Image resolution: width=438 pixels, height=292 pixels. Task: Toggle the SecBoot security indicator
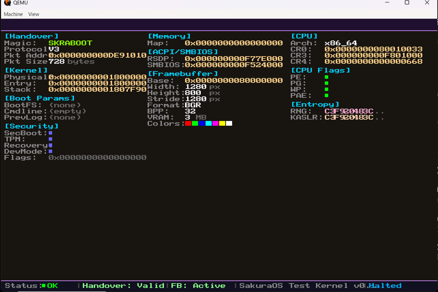[50, 133]
